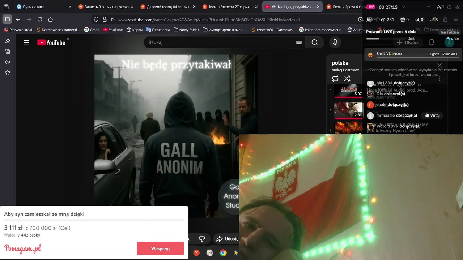
Task: Open synced tabs sidebar icon
Action: (8, 52)
